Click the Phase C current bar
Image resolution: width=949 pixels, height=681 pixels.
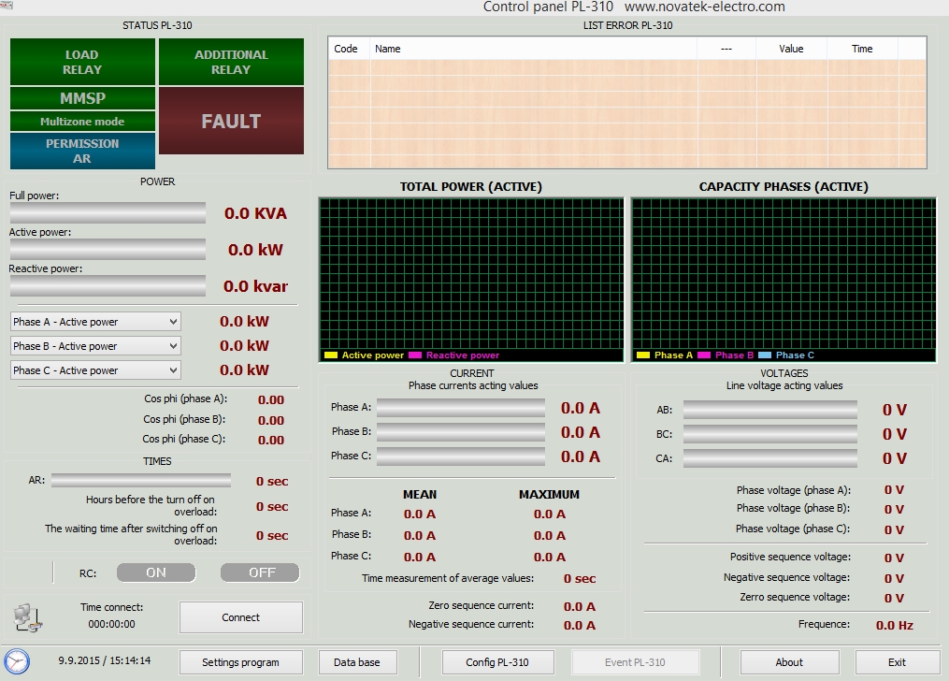(461, 456)
